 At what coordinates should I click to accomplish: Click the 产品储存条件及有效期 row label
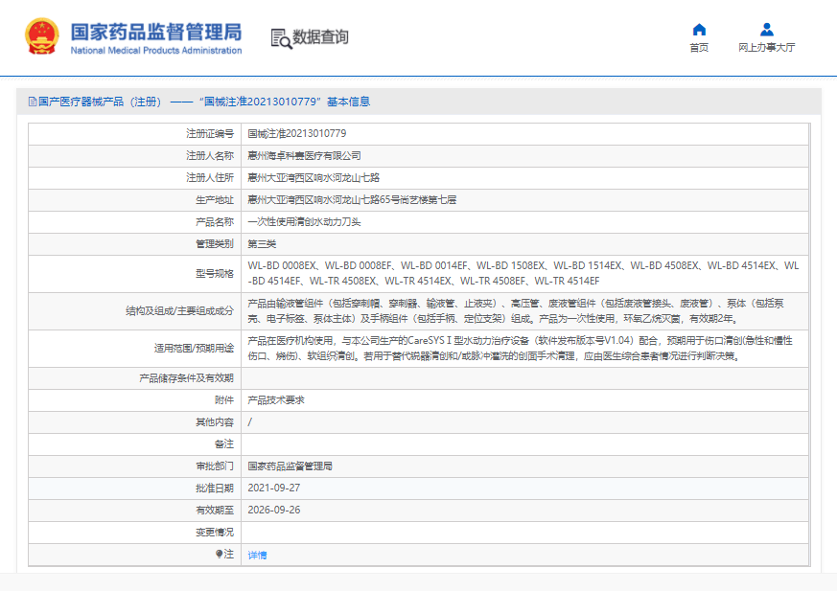point(186,378)
